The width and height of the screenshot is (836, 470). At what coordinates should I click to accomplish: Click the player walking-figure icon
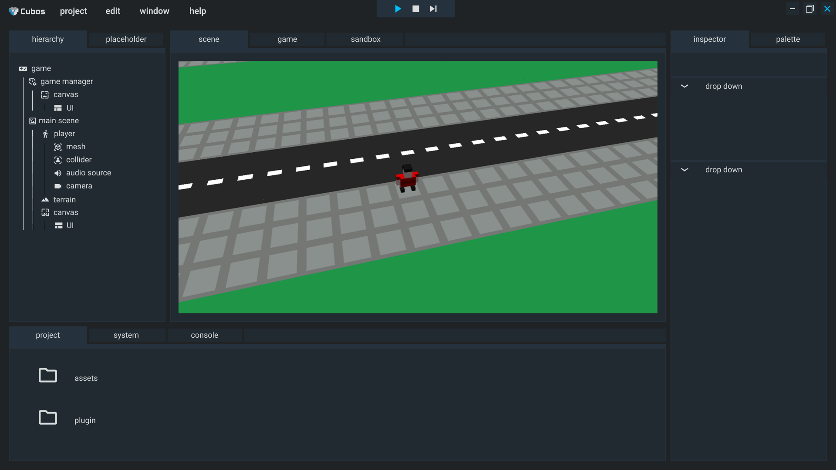click(x=45, y=134)
